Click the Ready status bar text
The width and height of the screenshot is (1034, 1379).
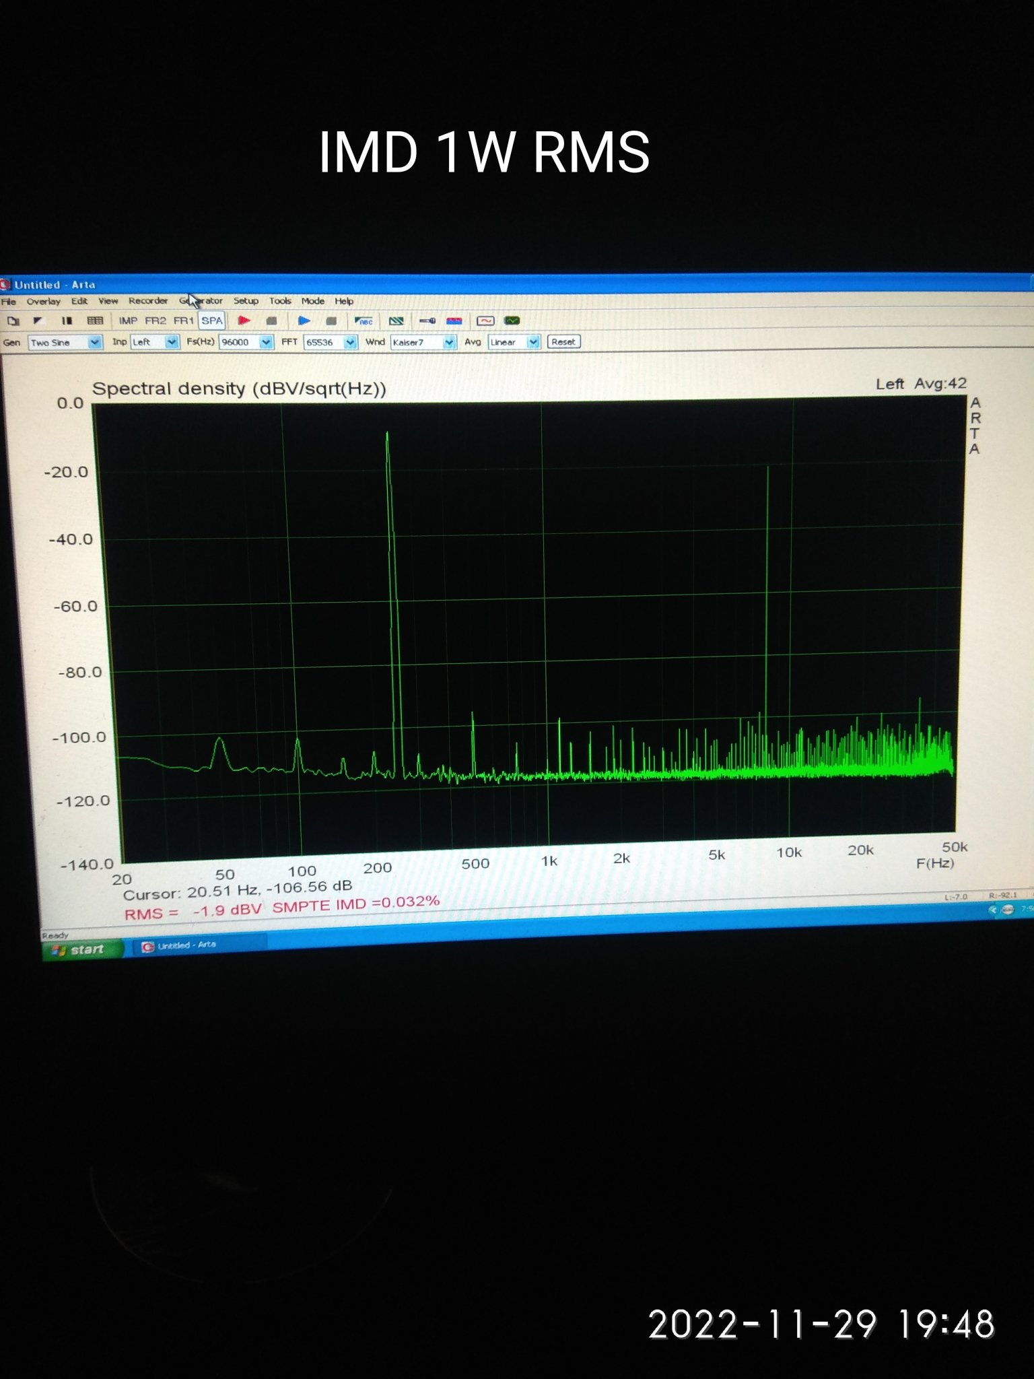click(55, 935)
